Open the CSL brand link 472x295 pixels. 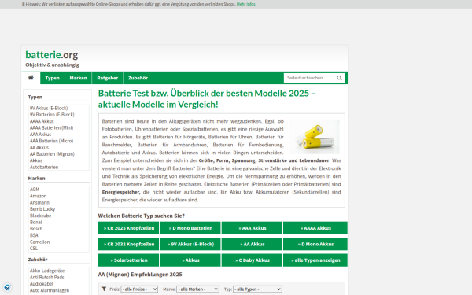coord(34,249)
